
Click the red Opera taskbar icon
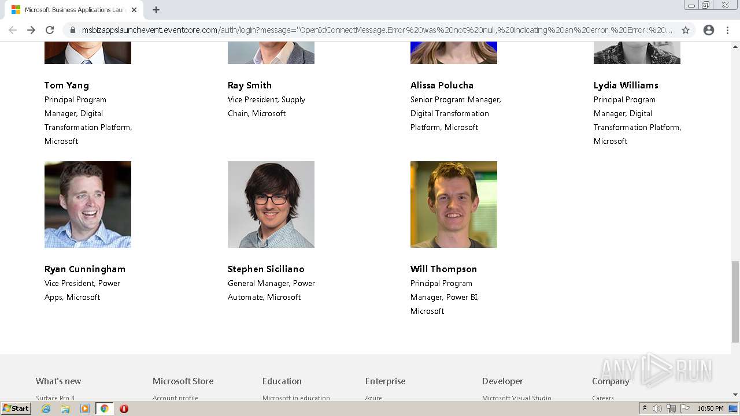[x=124, y=408]
